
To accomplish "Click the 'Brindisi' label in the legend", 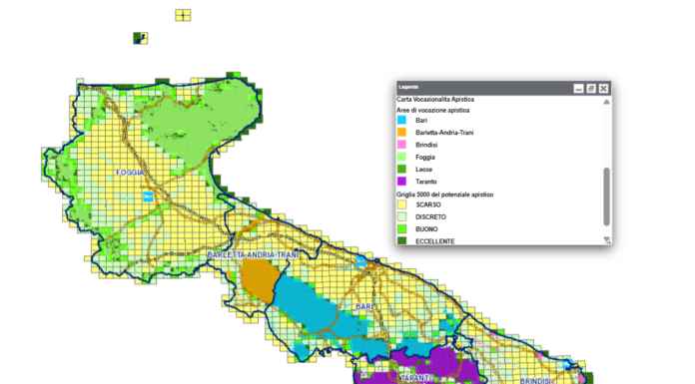I will (426, 145).
